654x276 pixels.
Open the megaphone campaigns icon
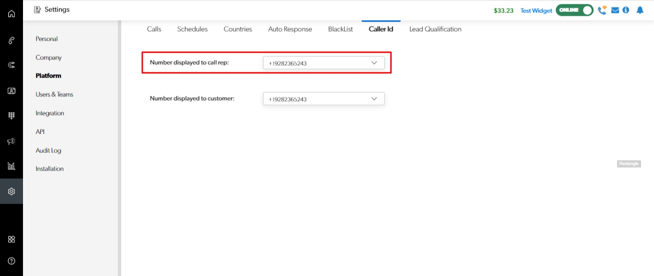11,141
